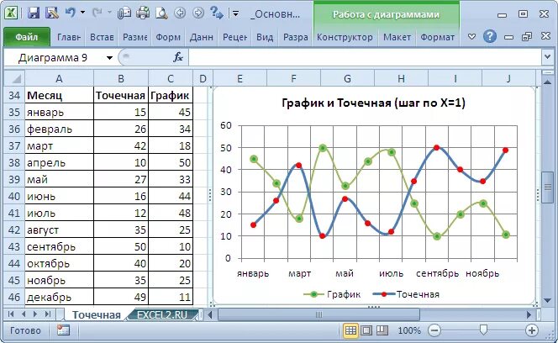Click the horizontal scrollbar right arrow
Screen dimensions: 558x343
click(x=529, y=314)
